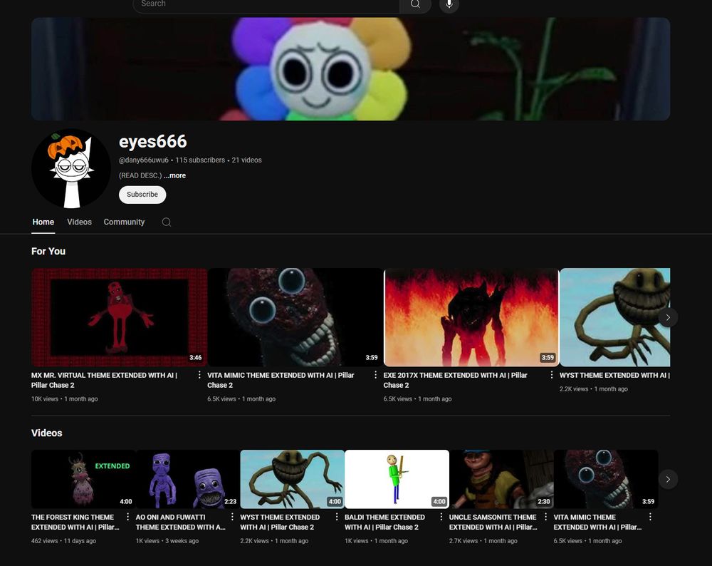Screen dimensions: 712x566
Task: Click the 21 videos count
Action: pyautogui.click(x=246, y=160)
